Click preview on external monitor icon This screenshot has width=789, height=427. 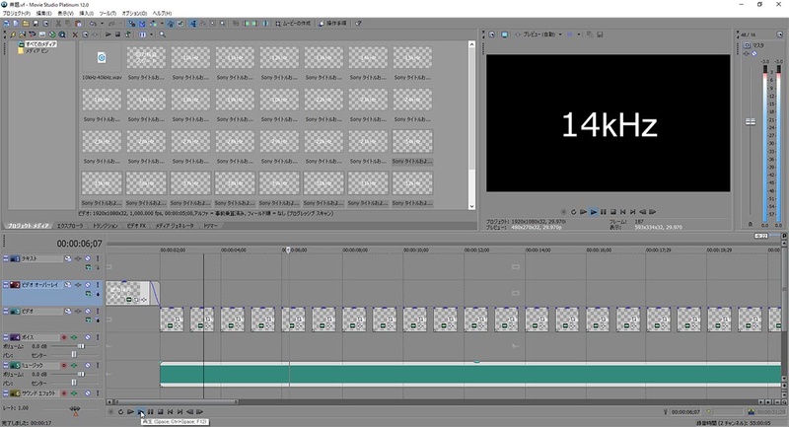[505, 35]
